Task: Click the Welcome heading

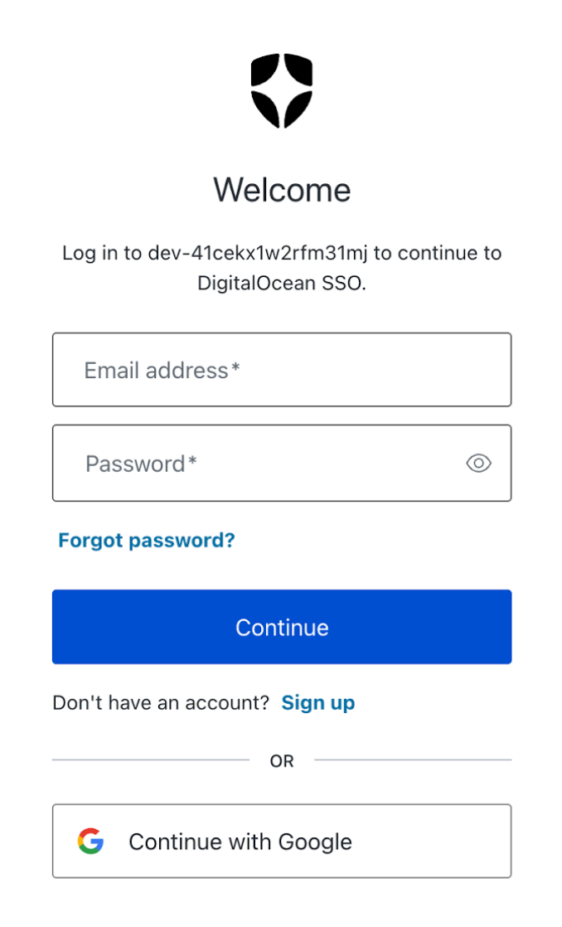Action: (x=281, y=189)
